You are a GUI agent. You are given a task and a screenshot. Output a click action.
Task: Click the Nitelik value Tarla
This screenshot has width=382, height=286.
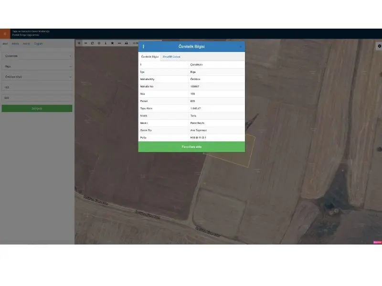193,116
